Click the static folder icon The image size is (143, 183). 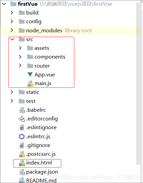point(22,92)
